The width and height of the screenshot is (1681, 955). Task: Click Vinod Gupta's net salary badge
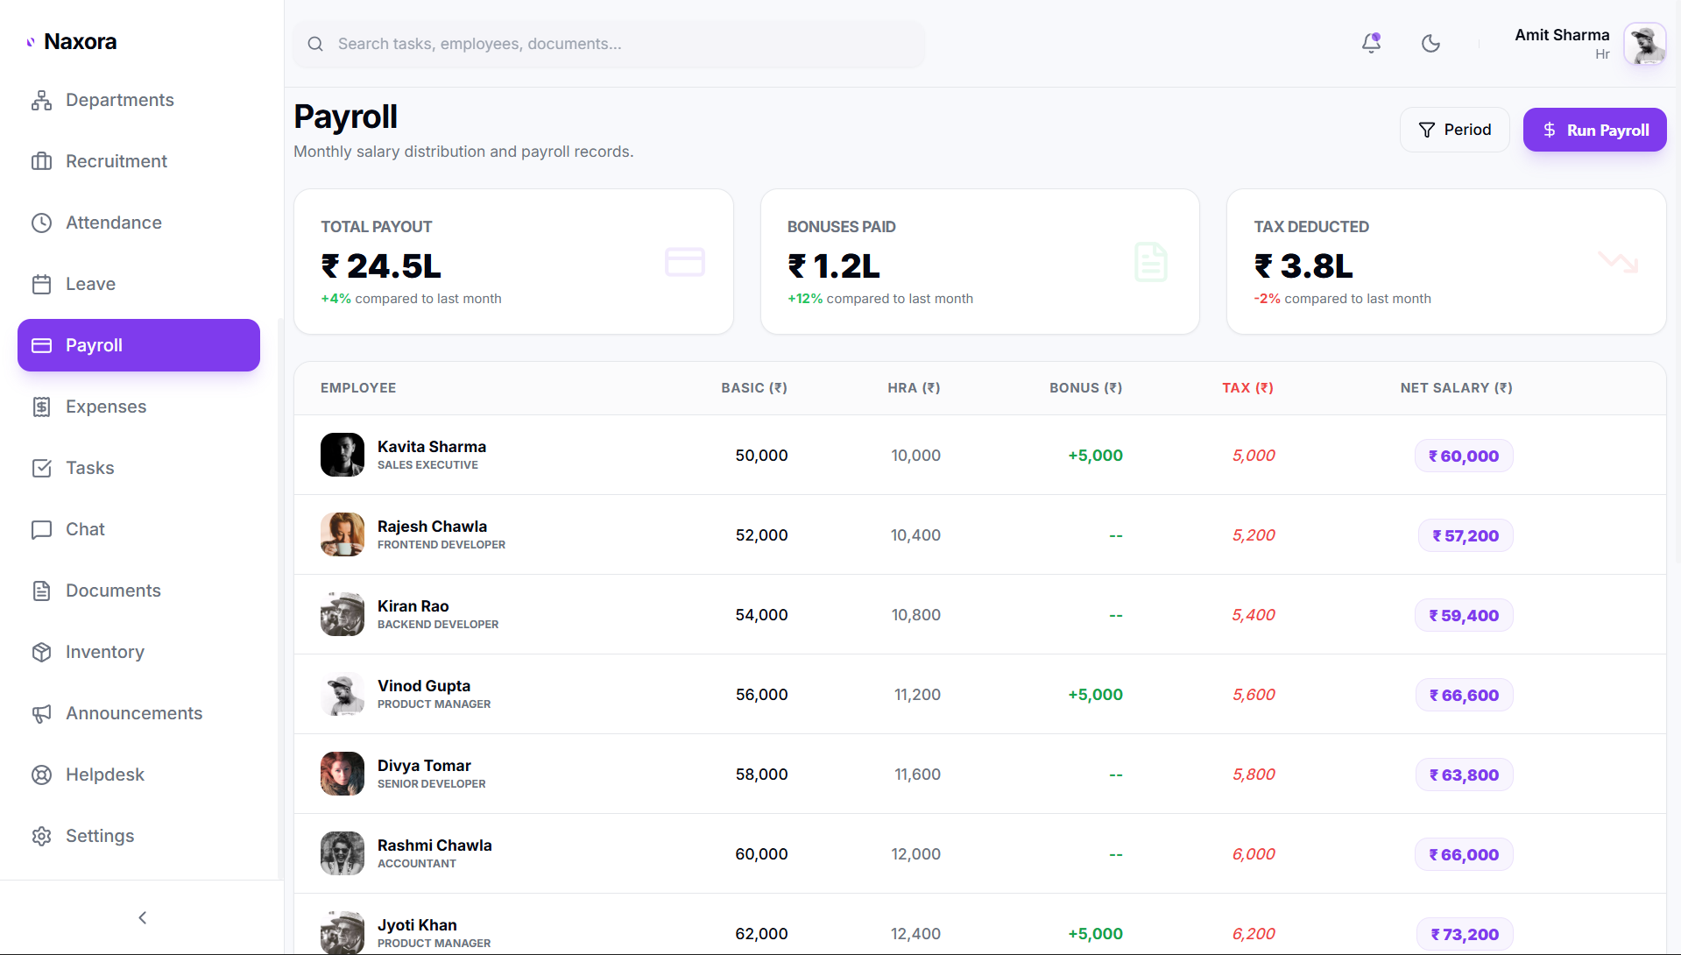[1464, 695]
